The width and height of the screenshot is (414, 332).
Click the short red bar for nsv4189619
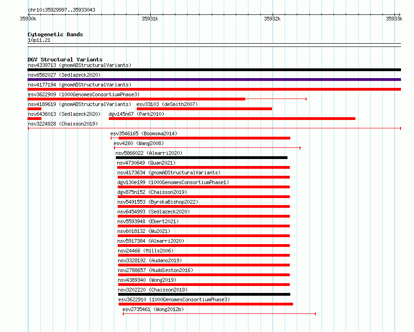coord(34,109)
